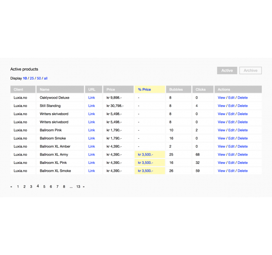272x255 pixels.
Task: View the Still Standing product
Action: 221,106
